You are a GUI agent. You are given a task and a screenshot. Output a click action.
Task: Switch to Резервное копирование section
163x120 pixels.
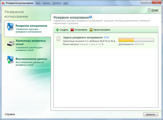coord(27,29)
